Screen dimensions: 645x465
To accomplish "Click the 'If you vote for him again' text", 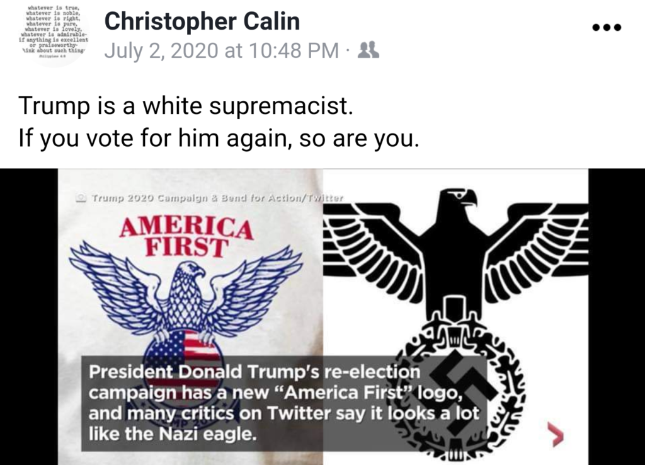I will pyautogui.click(x=219, y=138).
